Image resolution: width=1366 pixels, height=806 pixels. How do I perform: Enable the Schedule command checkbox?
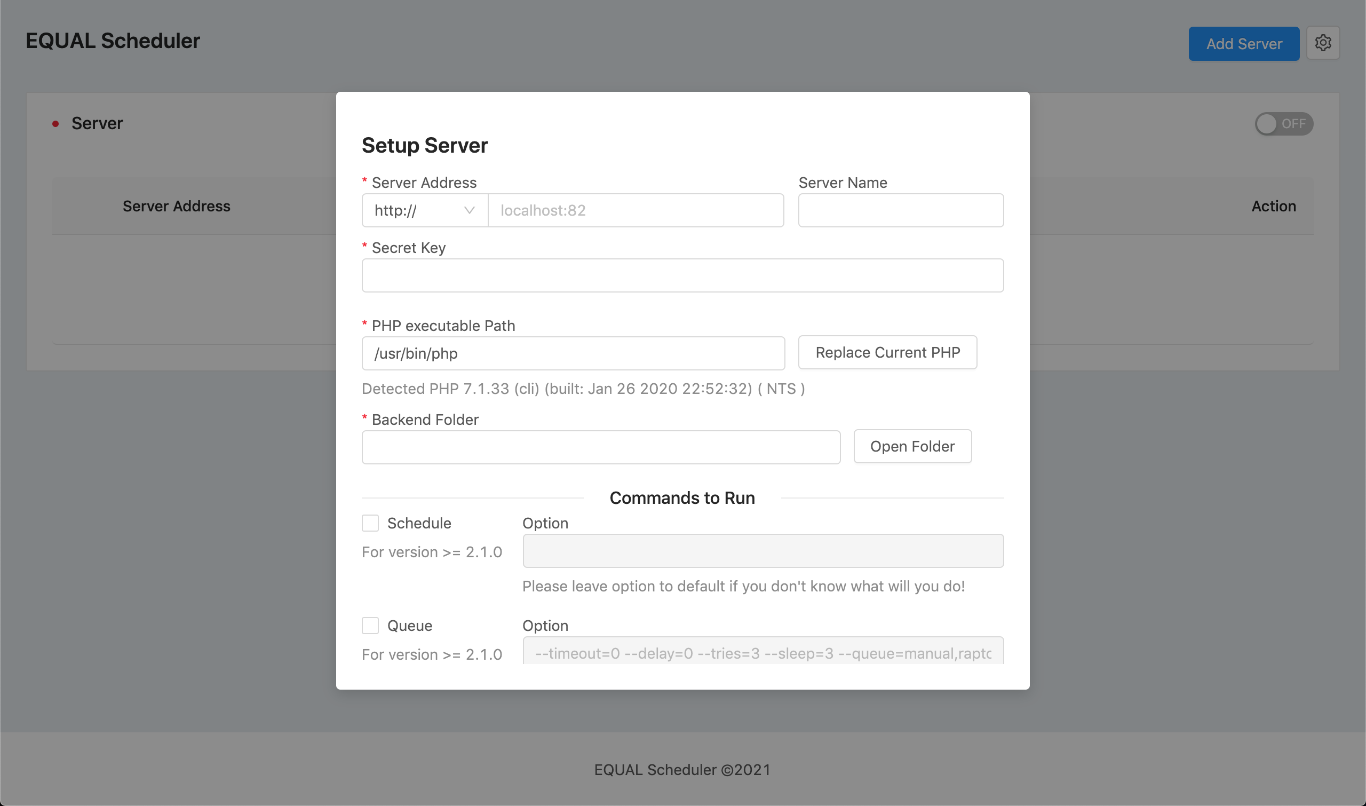click(x=370, y=523)
